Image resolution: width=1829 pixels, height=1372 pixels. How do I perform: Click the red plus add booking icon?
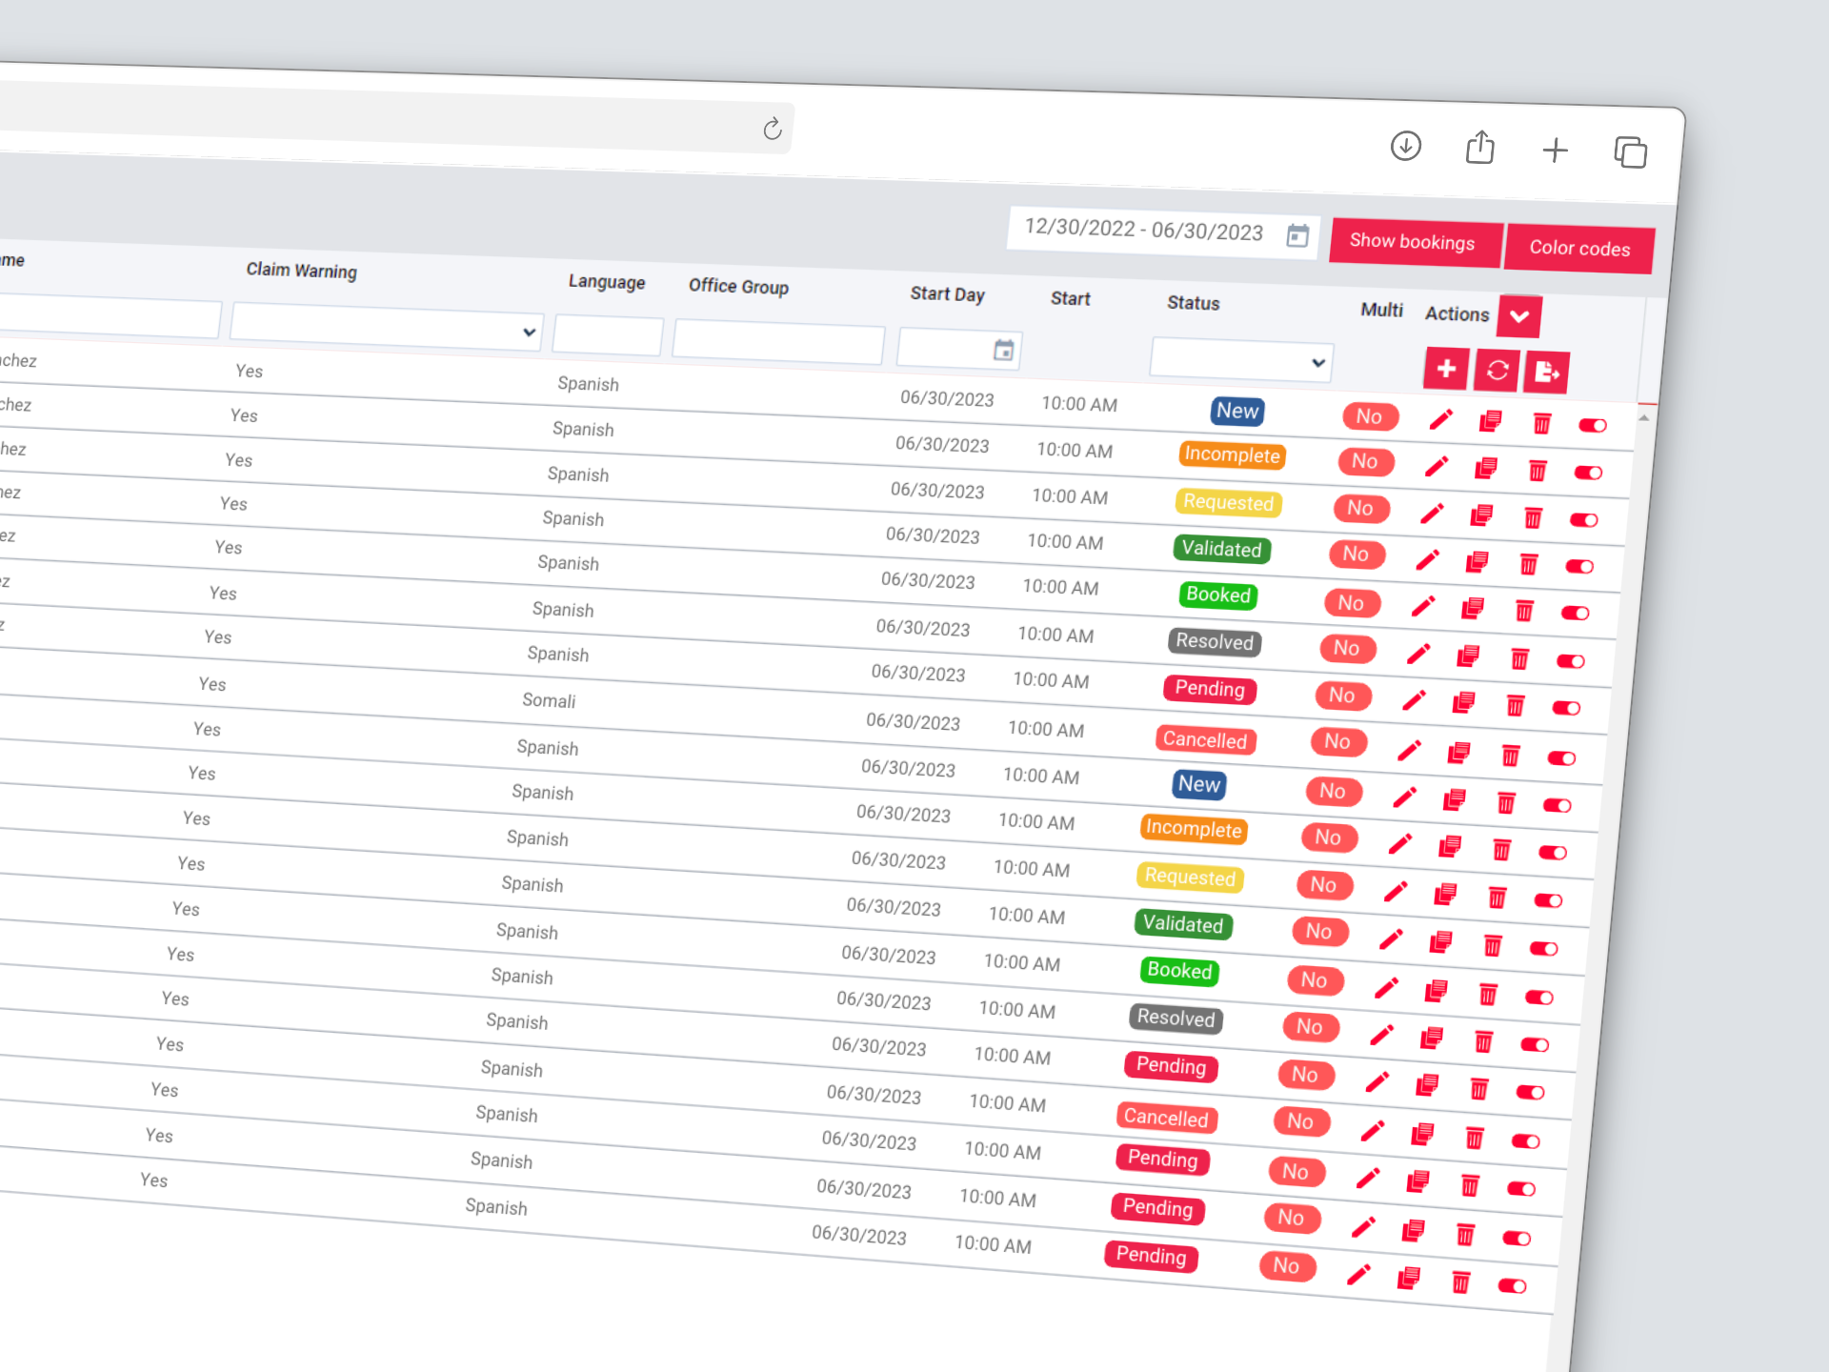coord(1446,369)
